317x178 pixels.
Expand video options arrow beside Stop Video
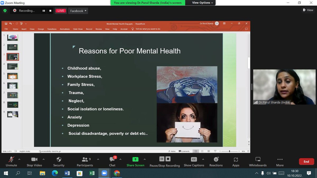[x=44, y=159]
